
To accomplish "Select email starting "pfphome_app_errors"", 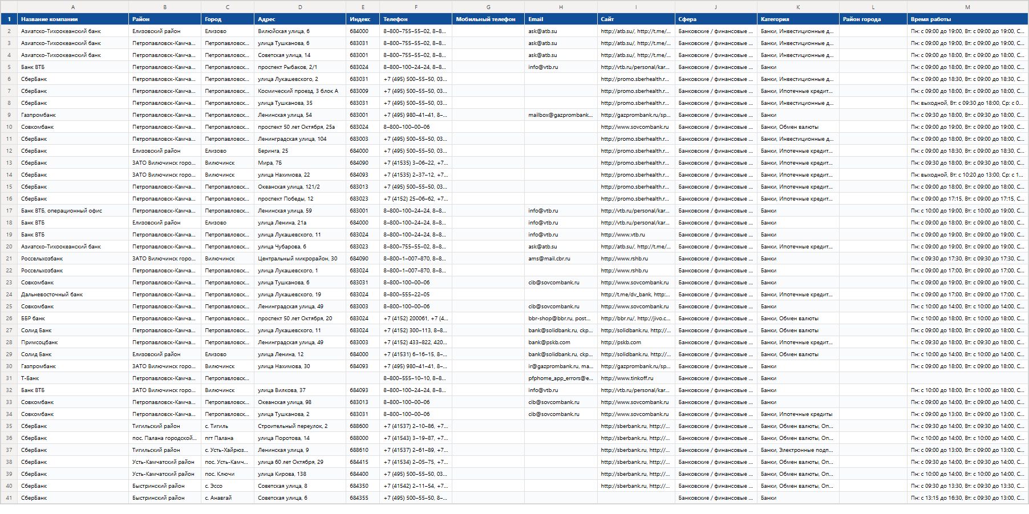I will [561, 378].
